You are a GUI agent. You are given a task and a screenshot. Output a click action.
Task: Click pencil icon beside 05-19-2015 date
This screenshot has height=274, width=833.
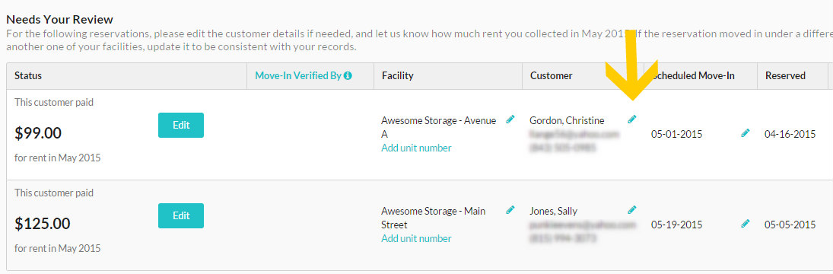[746, 223]
